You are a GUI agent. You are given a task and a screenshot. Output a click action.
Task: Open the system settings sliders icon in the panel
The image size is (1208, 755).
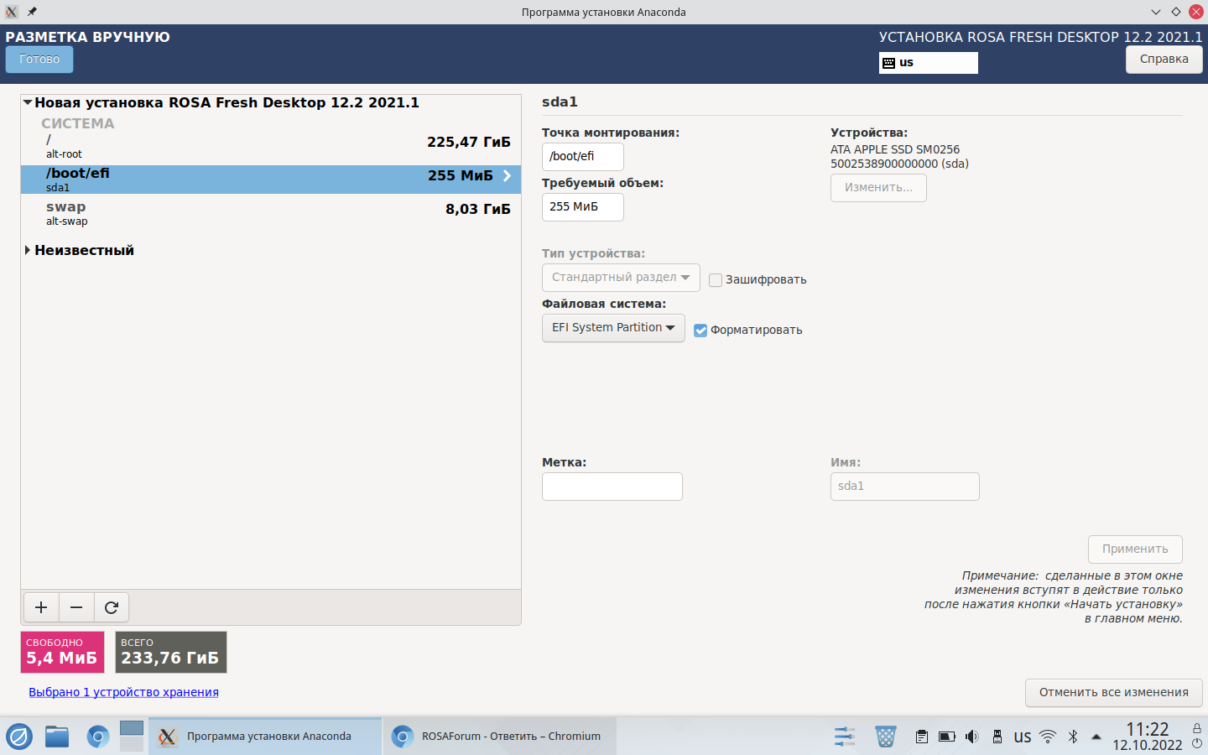[845, 737]
